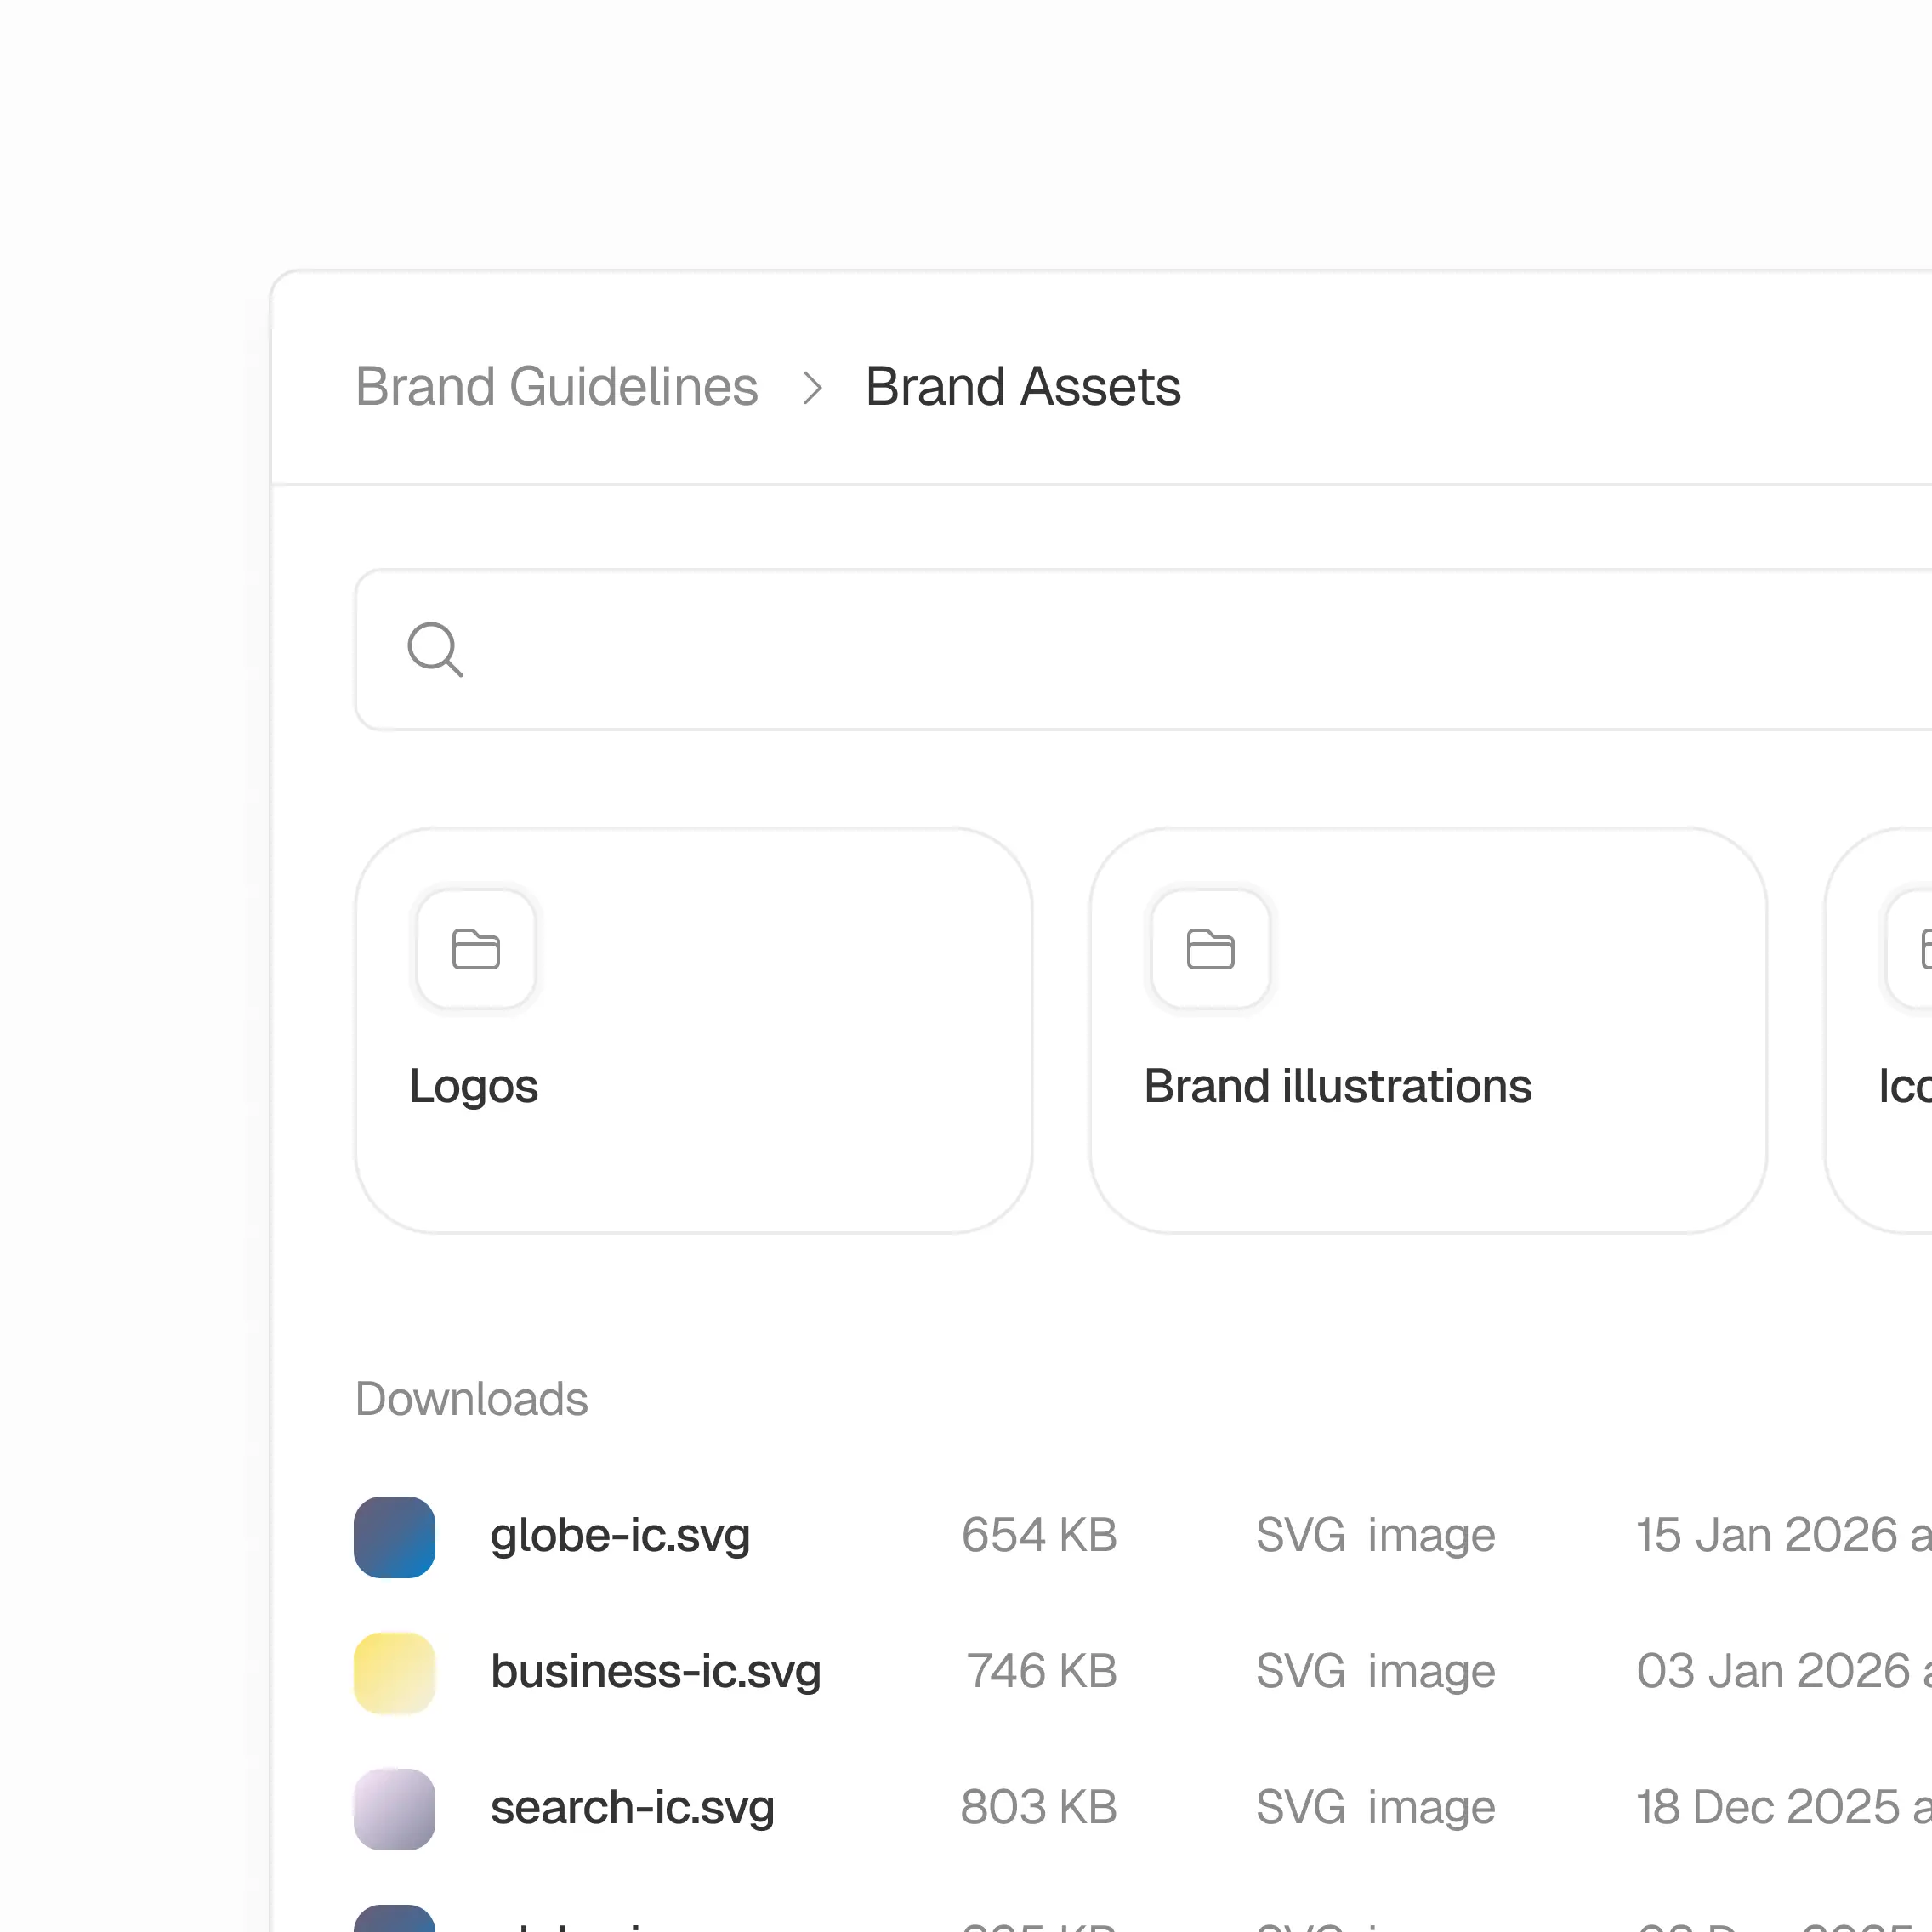1932x1932 pixels.
Task: Click the business-ic.svg yellow thumbnail
Action: point(395,1672)
